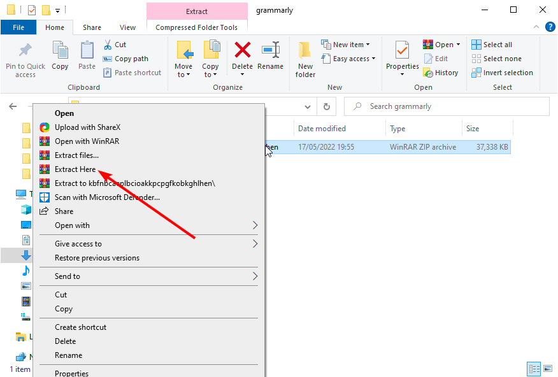This screenshot has width=558, height=377.
Task: Expand the Properties dropdown arrow
Action: (402, 75)
